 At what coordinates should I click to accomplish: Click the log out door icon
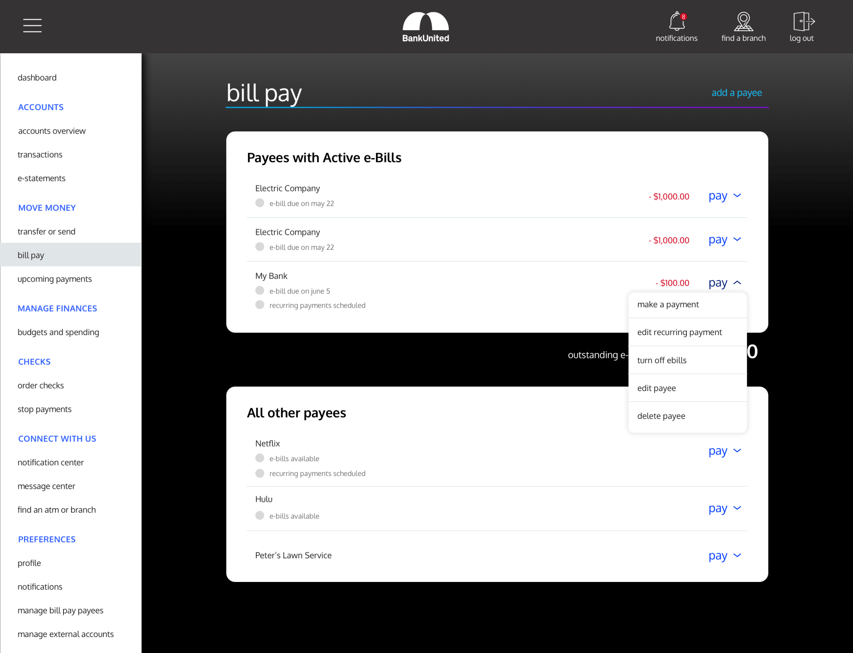click(803, 21)
